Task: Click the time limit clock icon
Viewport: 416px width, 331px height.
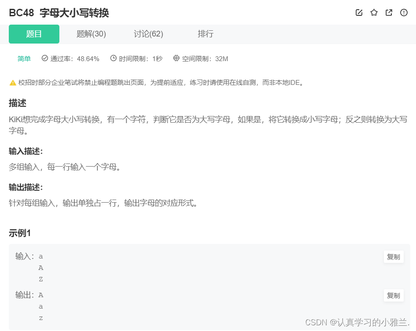Action: click(113, 58)
